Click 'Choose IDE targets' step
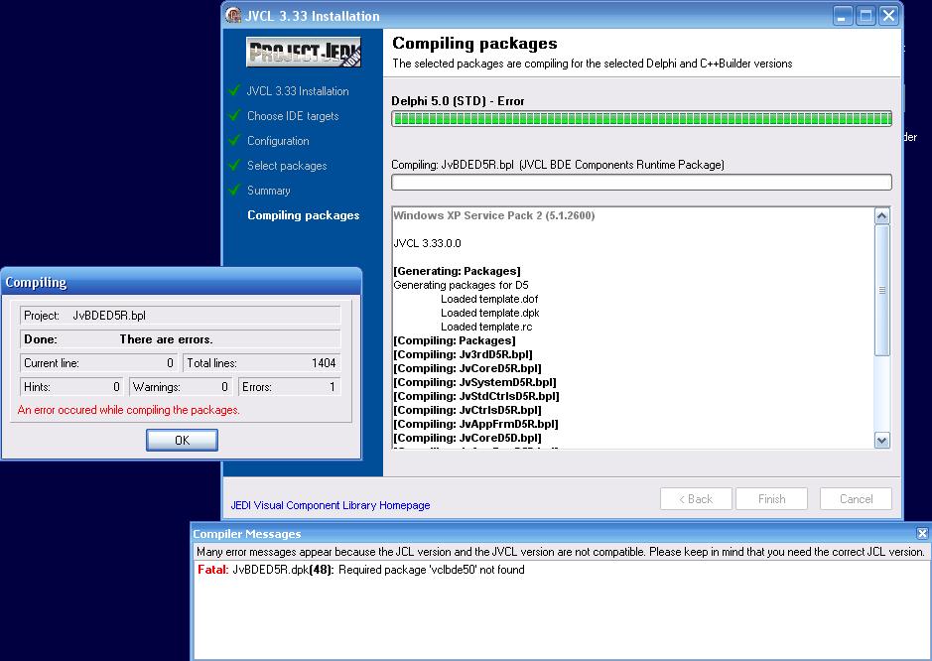The height and width of the screenshot is (661, 932). tap(293, 116)
